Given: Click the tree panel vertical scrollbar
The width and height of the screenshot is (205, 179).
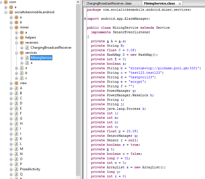Looking at the screenshot, I should [78, 90].
